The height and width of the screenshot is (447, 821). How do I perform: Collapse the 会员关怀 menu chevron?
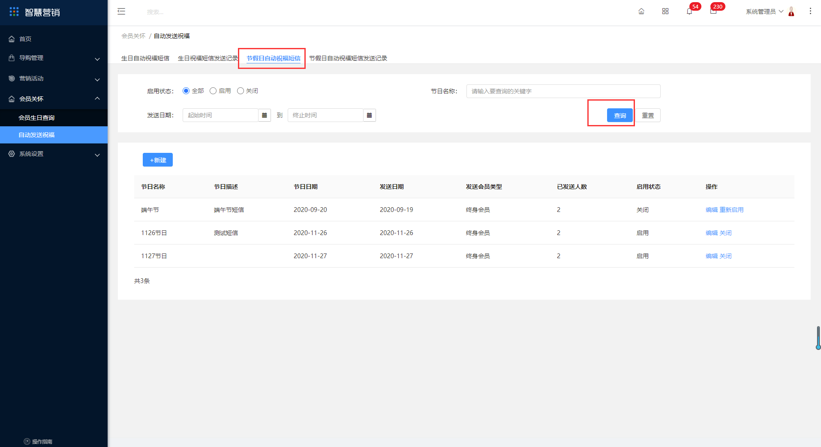click(x=97, y=98)
